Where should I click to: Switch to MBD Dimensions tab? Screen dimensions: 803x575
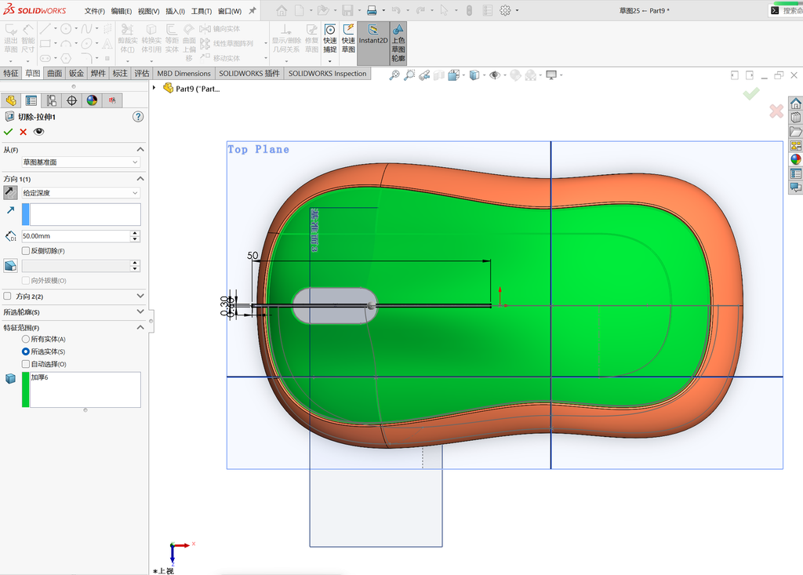183,73
